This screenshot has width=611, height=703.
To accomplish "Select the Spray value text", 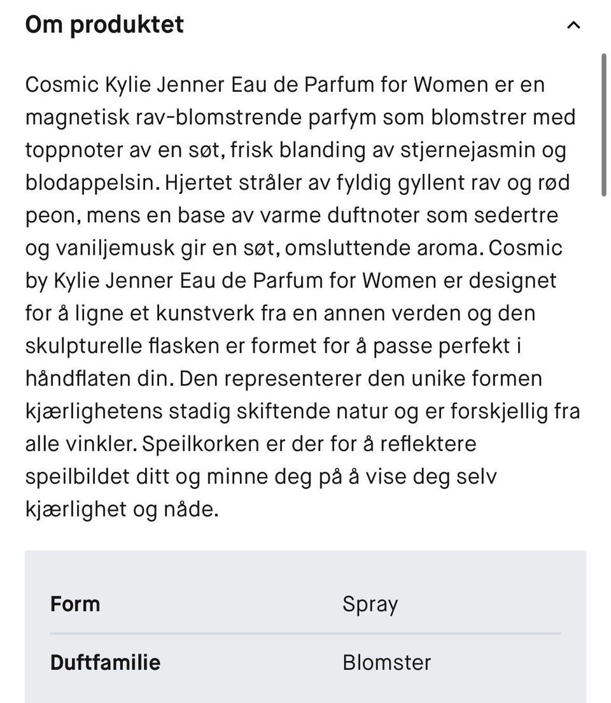I will [370, 605].
